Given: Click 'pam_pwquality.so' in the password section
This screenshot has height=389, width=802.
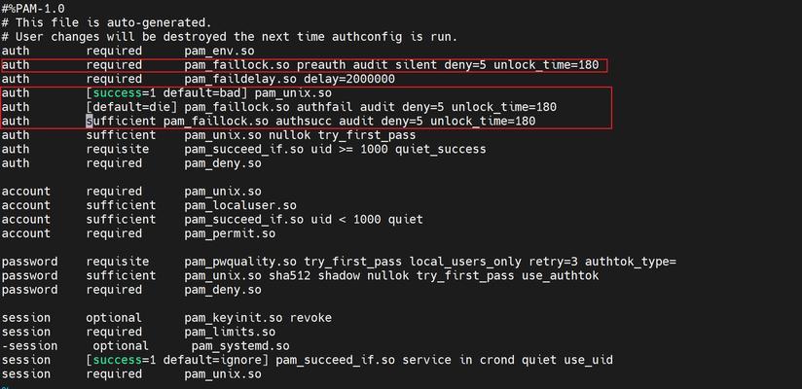Looking at the screenshot, I should pos(240,262).
